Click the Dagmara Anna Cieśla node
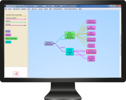126x100 pixels. pos(91,51)
